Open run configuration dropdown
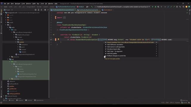 122,7
